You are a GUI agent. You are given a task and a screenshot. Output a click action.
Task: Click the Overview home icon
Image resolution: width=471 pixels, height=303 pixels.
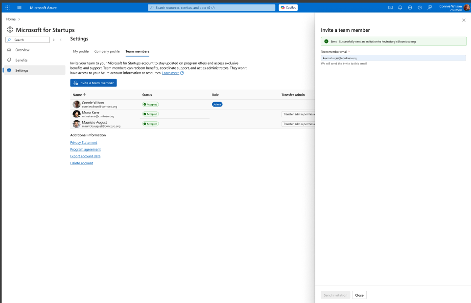pos(9,49)
